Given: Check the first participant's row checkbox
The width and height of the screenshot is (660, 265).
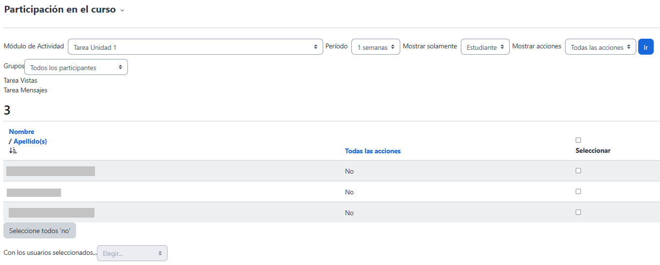Looking at the screenshot, I should [x=578, y=171].
